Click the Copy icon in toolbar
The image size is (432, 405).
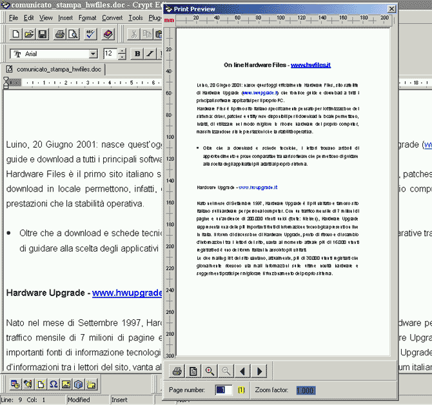[x=146, y=34]
